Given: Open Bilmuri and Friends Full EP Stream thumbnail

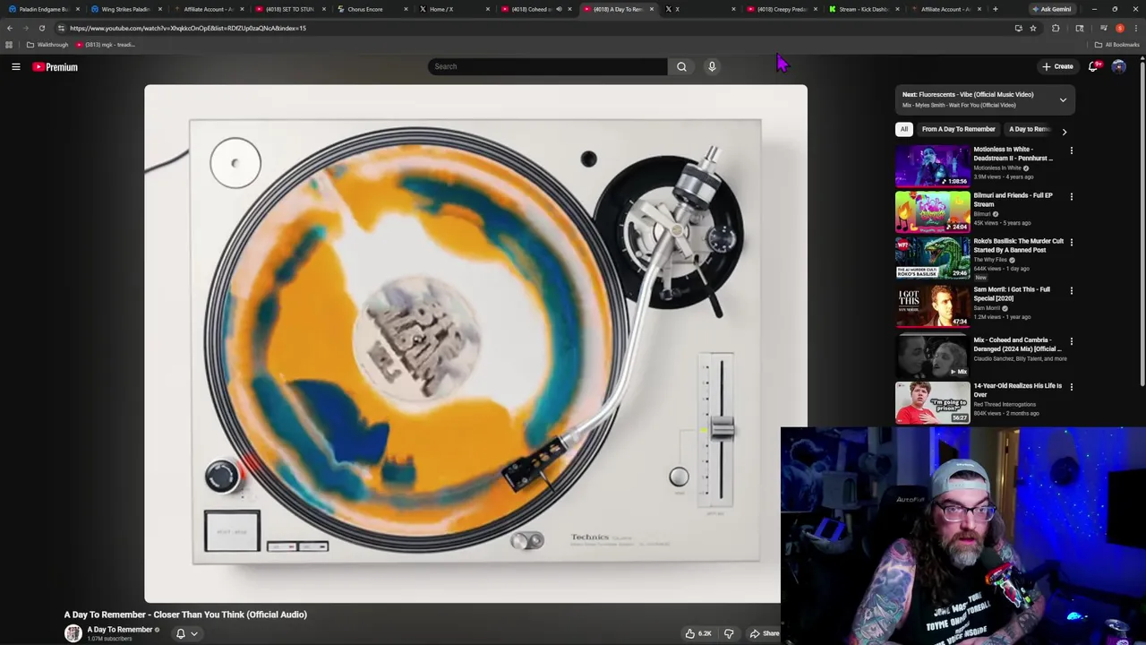Looking at the screenshot, I should click(x=932, y=211).
